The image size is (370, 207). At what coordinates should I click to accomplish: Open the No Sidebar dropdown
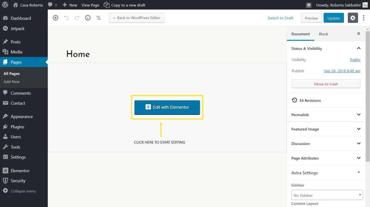[x=327, y=195]
